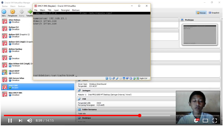Toggle theater mode in video player
223x126 pixels.
coord(205,121)
